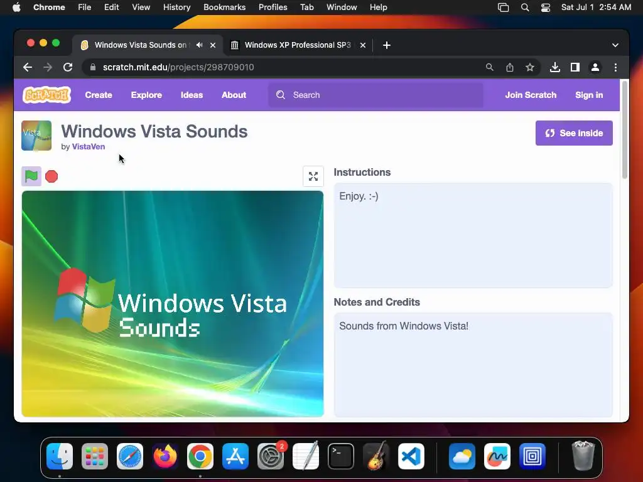Image resolution: width=643 pixels, height=482 pixels.
Task: Click the Join Scratch link
Action: coord(531,95)
